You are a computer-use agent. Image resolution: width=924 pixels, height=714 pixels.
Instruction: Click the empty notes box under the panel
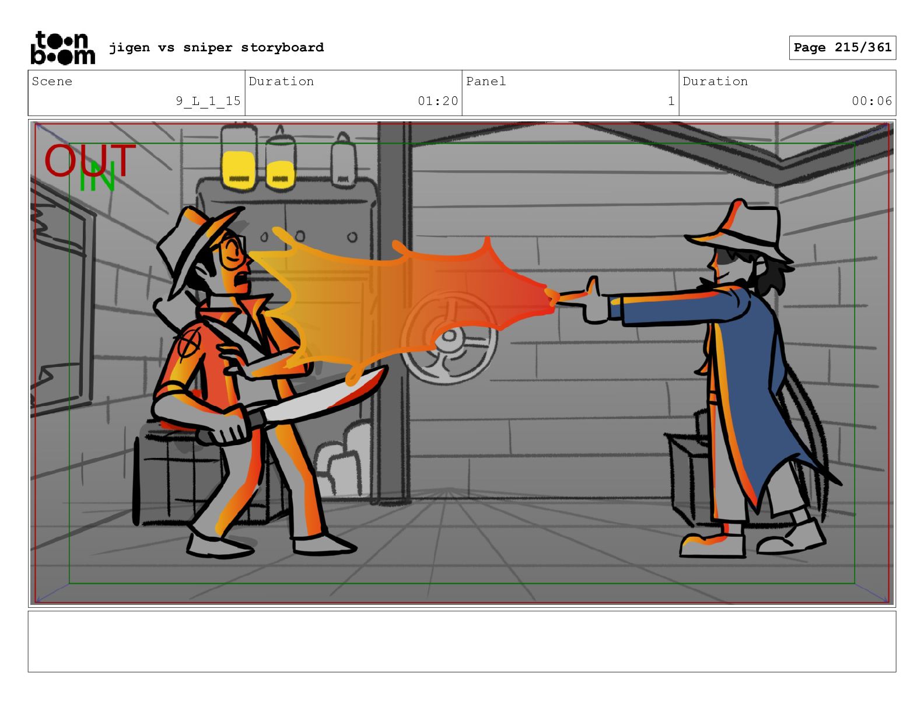click(x=462, y=642)
